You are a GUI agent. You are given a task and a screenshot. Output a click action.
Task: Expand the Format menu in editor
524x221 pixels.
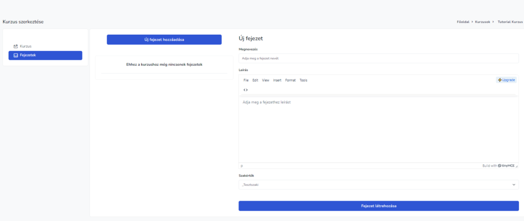point(290,80)
